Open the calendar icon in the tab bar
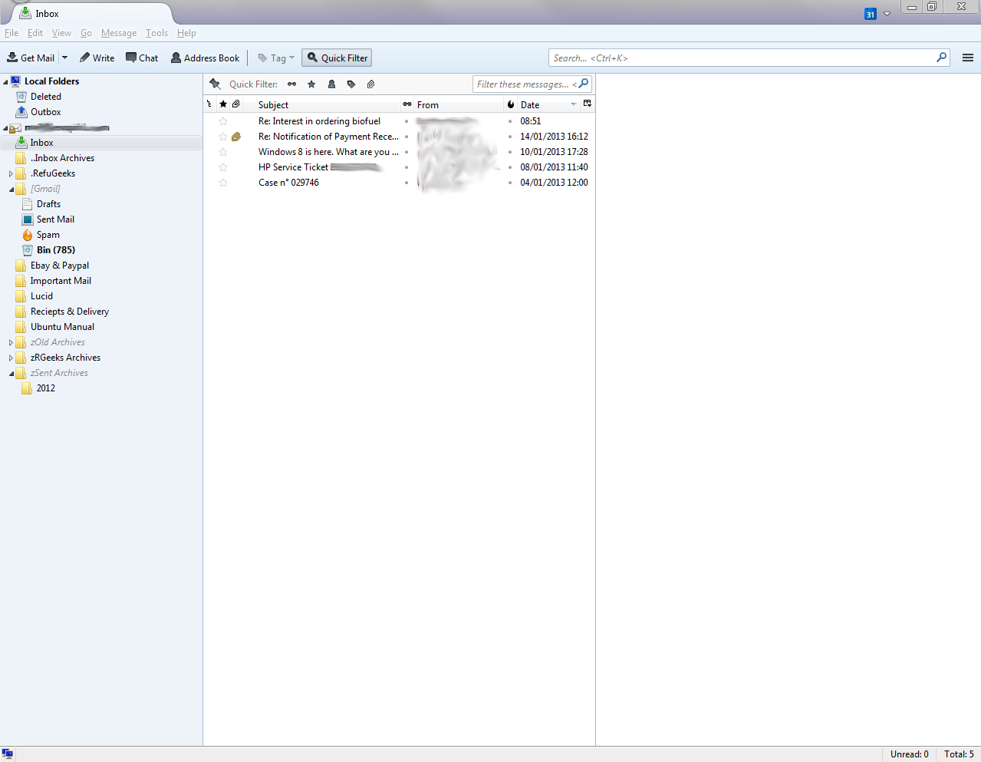This screenshot has height=762, width=981. point(871,14)
